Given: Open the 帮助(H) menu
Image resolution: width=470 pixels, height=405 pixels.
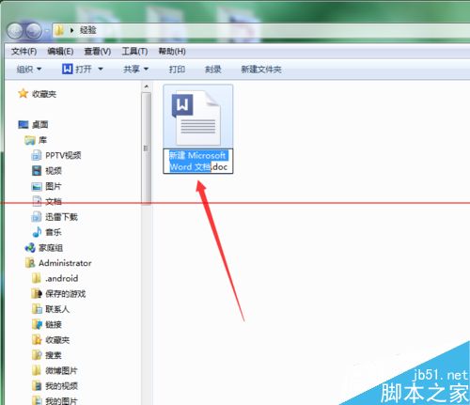Looking at the screenshot, I should click(x=172, y=52).
